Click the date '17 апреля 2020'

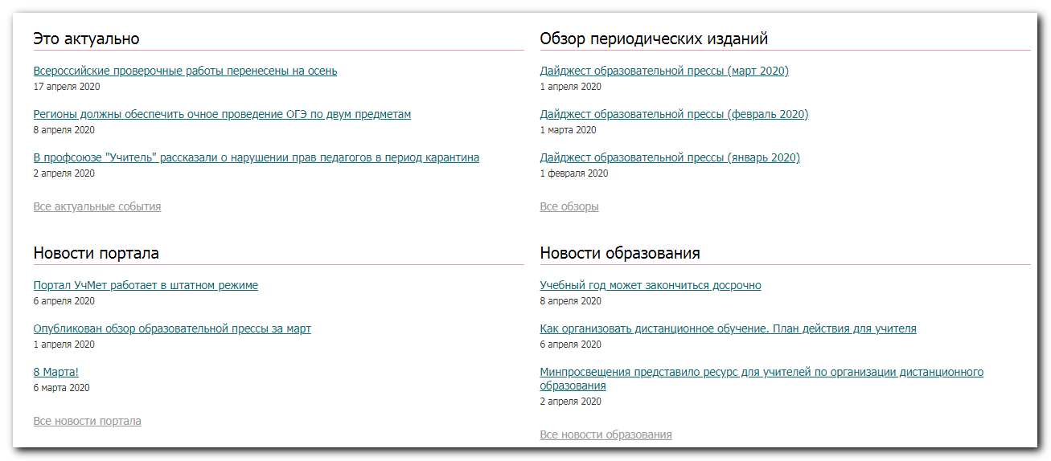tap(67, 87)
